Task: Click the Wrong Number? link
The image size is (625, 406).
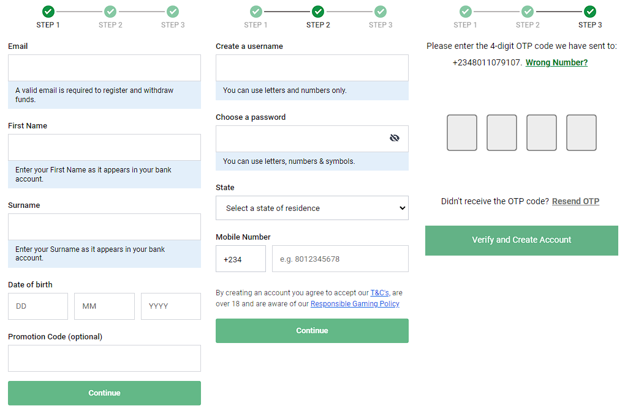Action: (x=556, y=62)
